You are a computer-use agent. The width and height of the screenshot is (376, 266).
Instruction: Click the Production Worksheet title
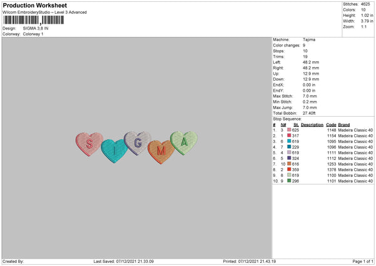(x=34, y=5)
